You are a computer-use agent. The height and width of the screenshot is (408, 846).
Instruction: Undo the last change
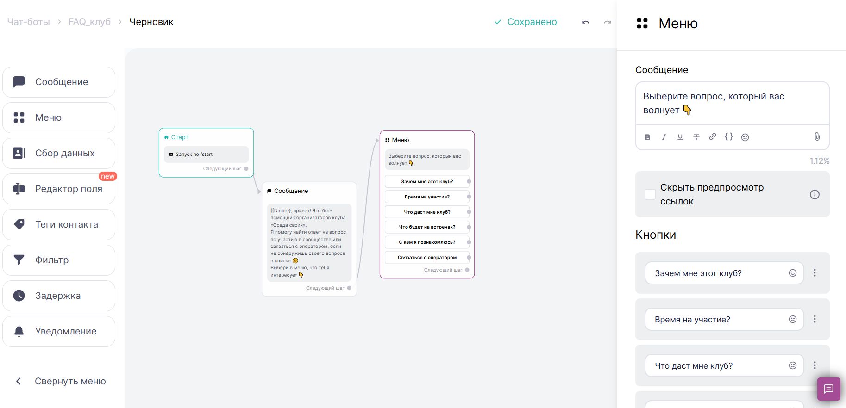click(x=586, y=22)
